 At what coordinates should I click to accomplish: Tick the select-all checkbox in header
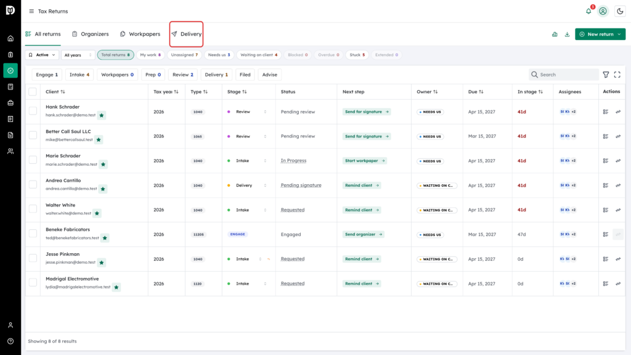[33, 92]
